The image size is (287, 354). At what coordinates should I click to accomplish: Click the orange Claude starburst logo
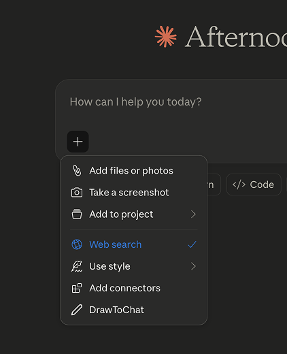click(x=166, y=37)
